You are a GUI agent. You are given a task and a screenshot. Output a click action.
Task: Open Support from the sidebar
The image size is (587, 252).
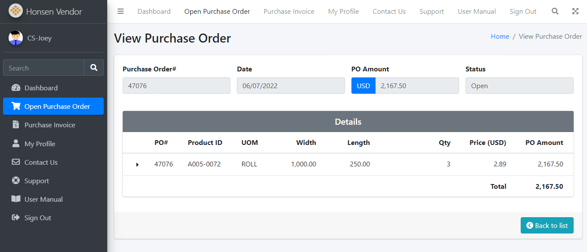pos(37,181)
